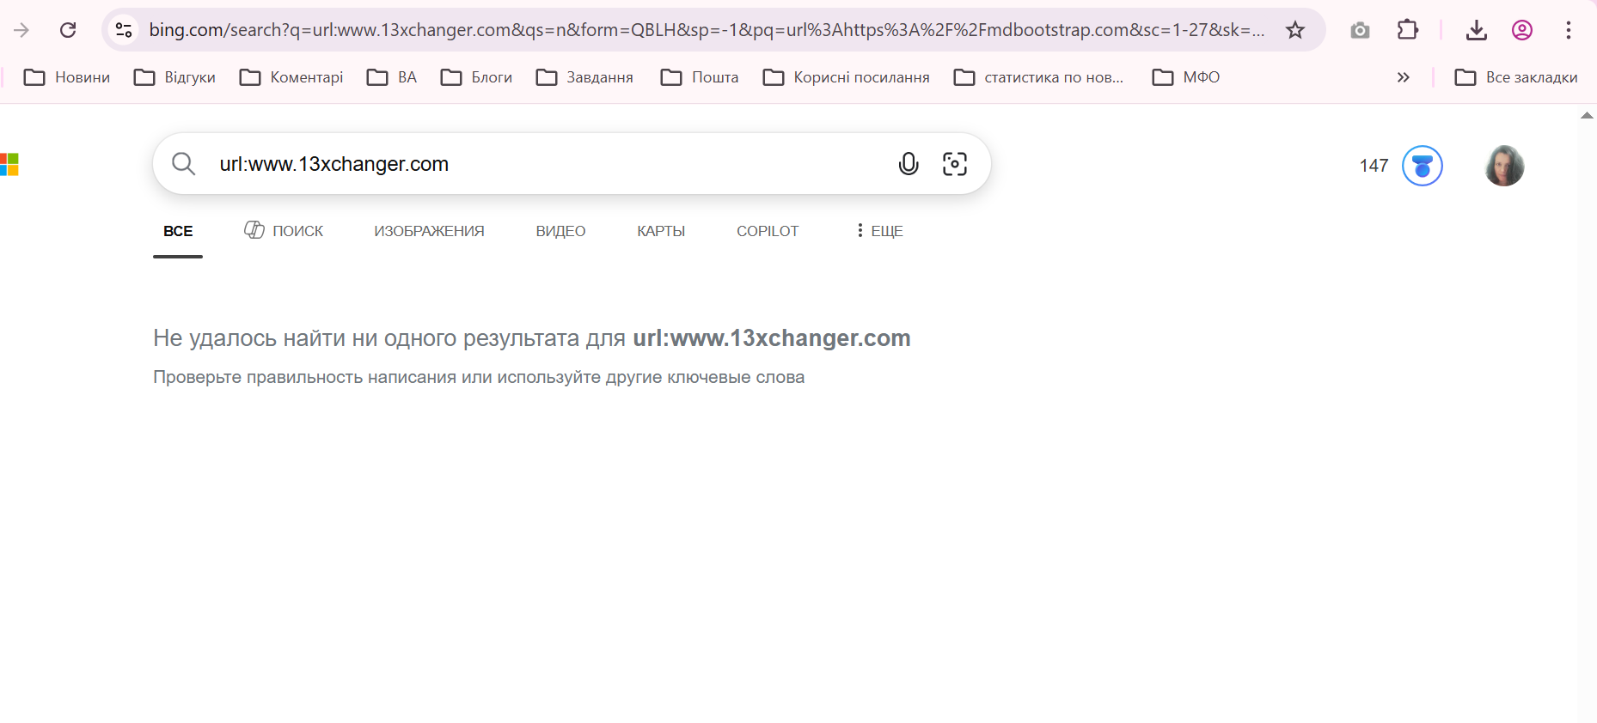Open the Коментарі bookmarks folder
The image size is (1597, 723).
291,77
